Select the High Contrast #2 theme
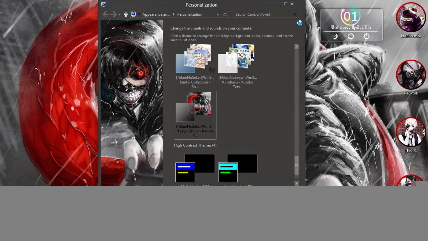 pos(238,169)
